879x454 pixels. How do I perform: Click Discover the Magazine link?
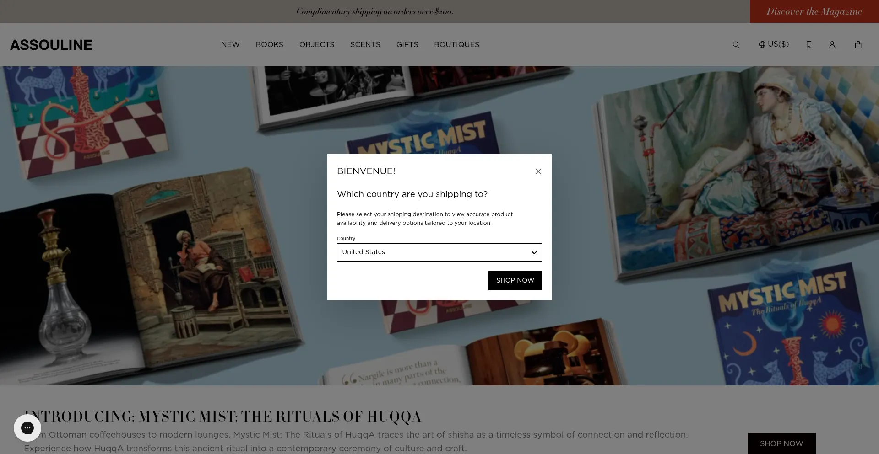pos(814,11)
